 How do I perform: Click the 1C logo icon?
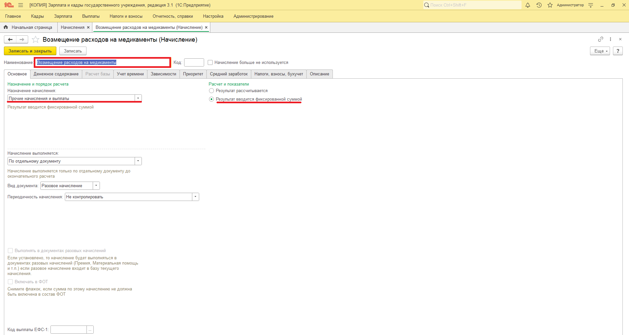tap(9, 5)
